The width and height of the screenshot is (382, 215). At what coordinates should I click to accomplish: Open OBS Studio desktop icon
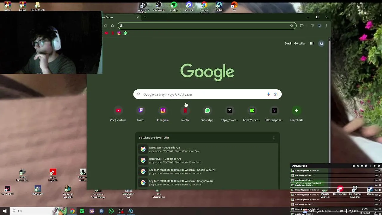click(159, 7)
